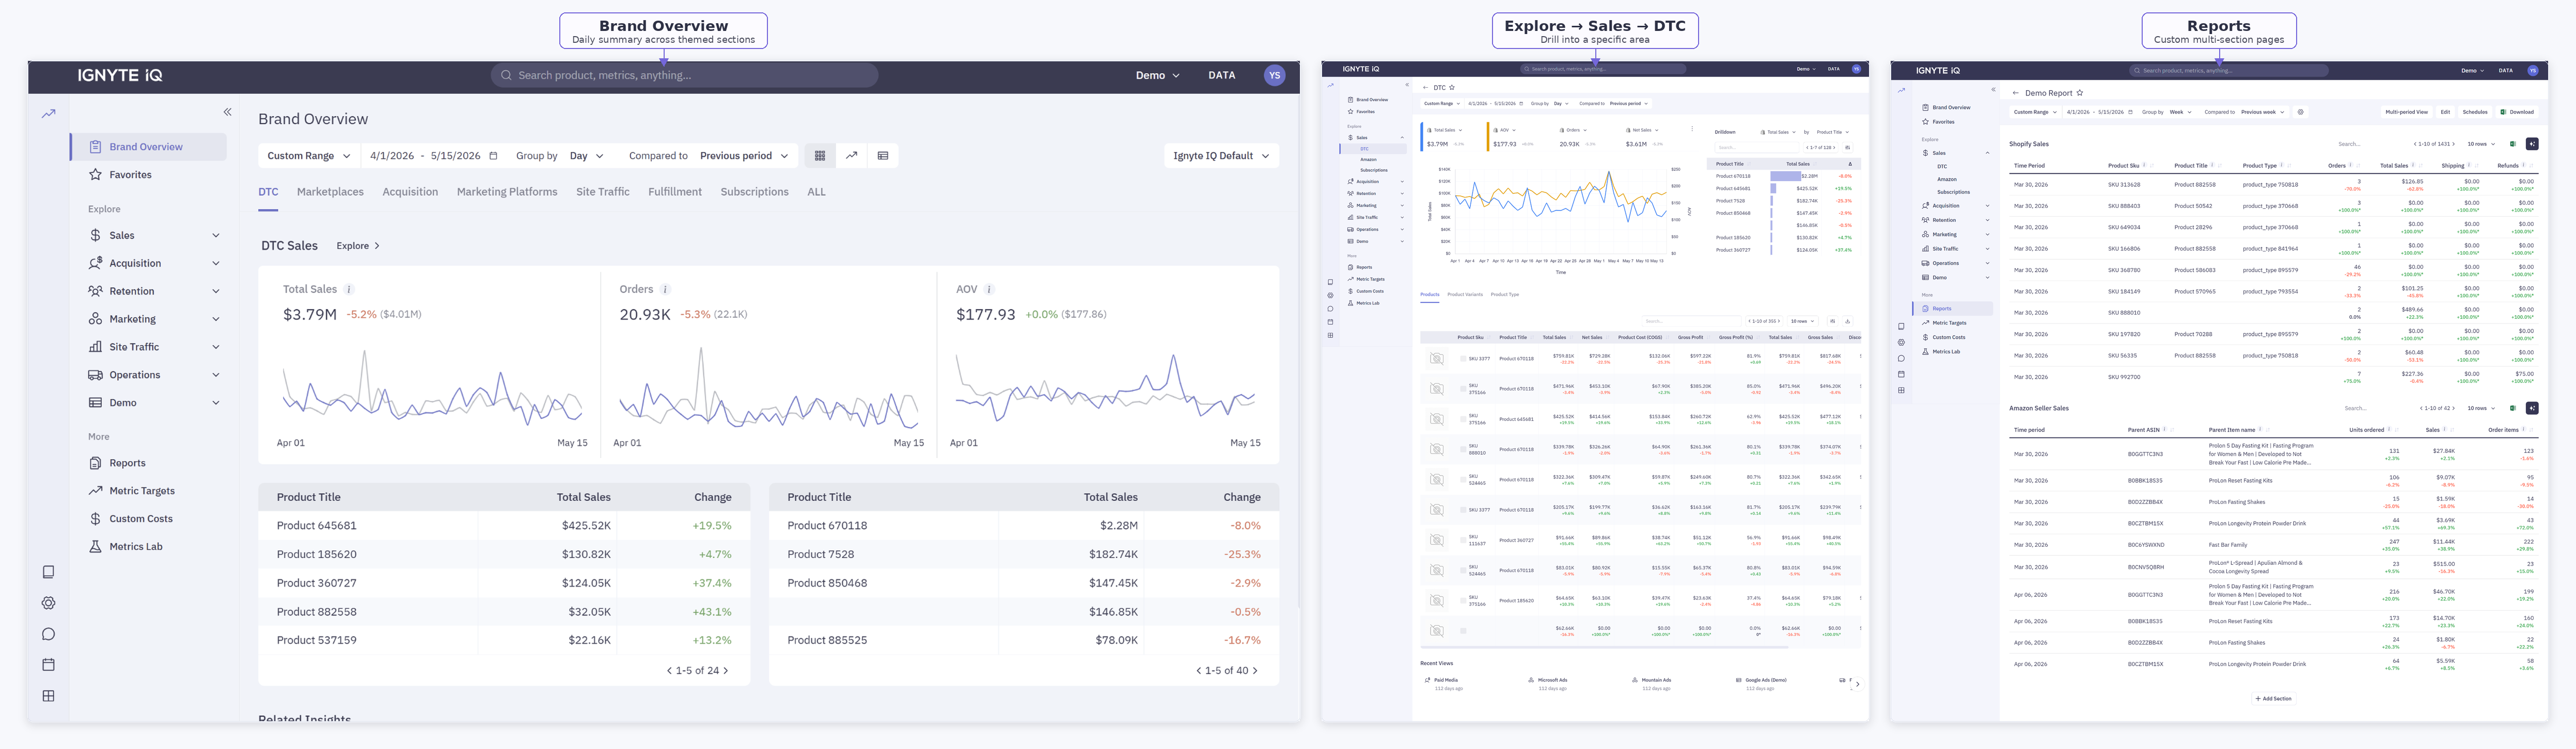
Task: Open Product Title dropdown in Drilldown panel
Action: (x=1833, y=132)
